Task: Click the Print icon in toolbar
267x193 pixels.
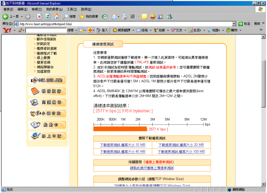Action: pos(124,17)
